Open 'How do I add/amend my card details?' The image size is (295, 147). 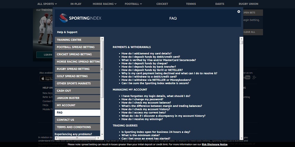[x=146, y=54]
